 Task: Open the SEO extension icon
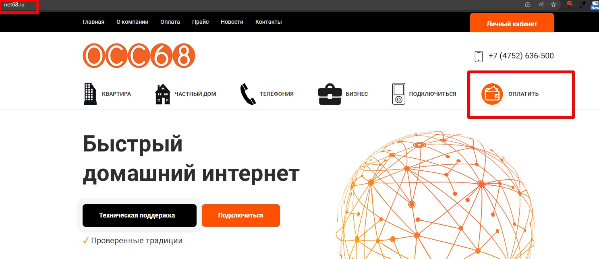pos(570,5)
